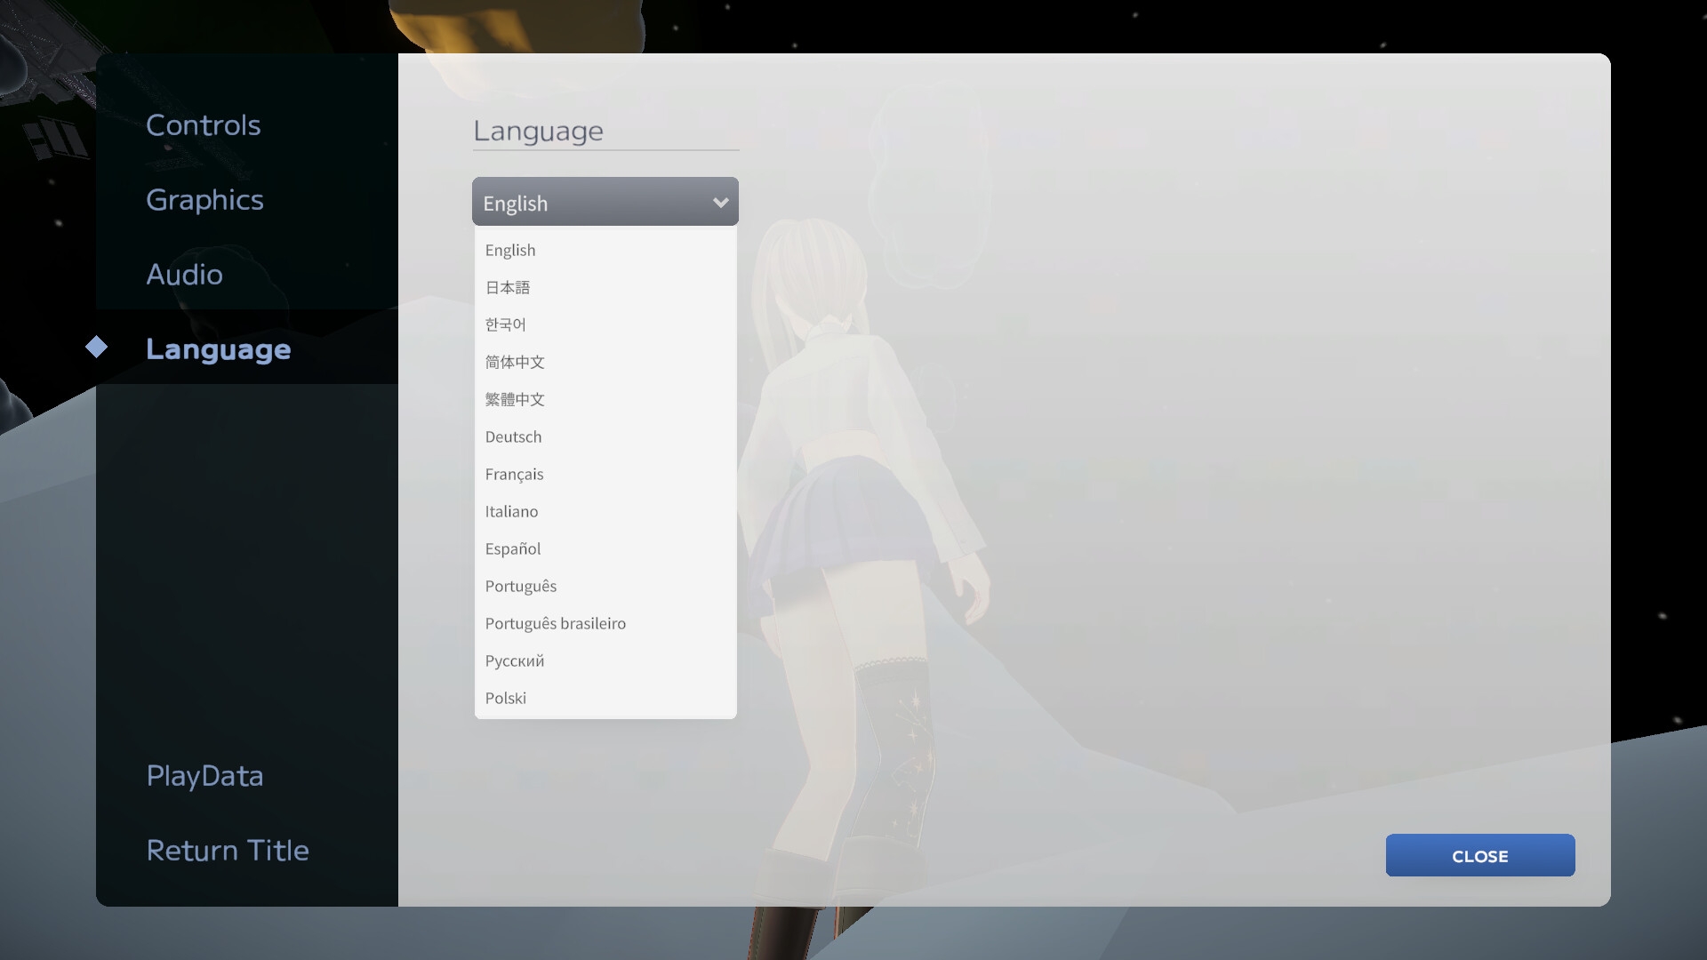
Task: Choose Deutsch from the dropdown
Action: [x=513, y=437]
